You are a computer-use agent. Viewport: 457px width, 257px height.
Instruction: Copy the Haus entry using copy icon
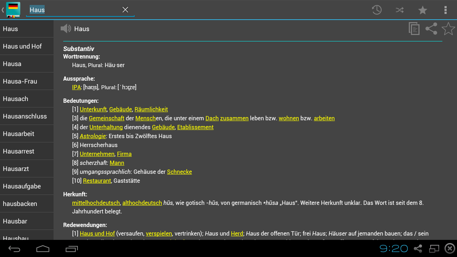(414, 29)
